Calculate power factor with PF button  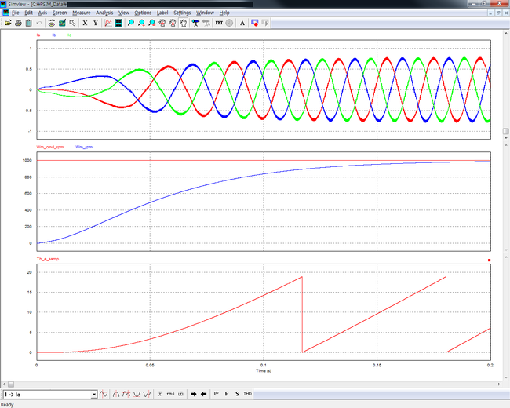coord(217,394)
